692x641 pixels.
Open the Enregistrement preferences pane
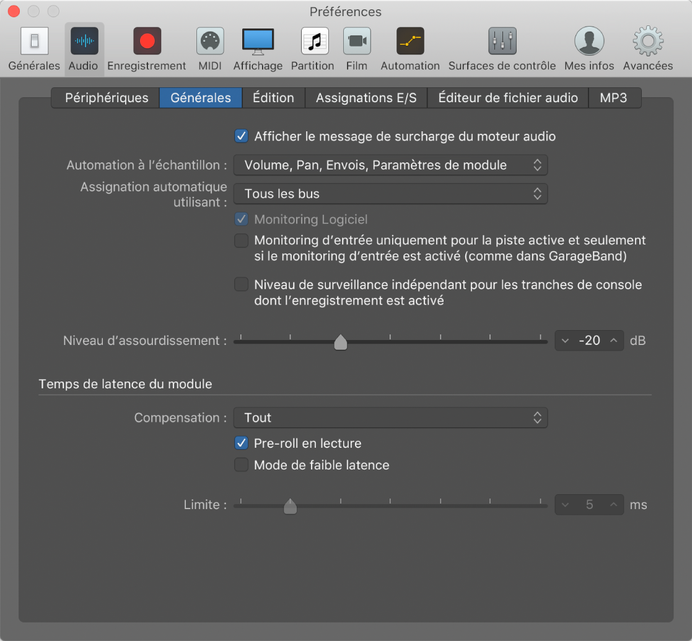pos(147,50)
